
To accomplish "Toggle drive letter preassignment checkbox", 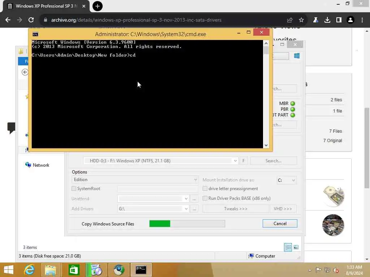I will click(x=205, y=189).
